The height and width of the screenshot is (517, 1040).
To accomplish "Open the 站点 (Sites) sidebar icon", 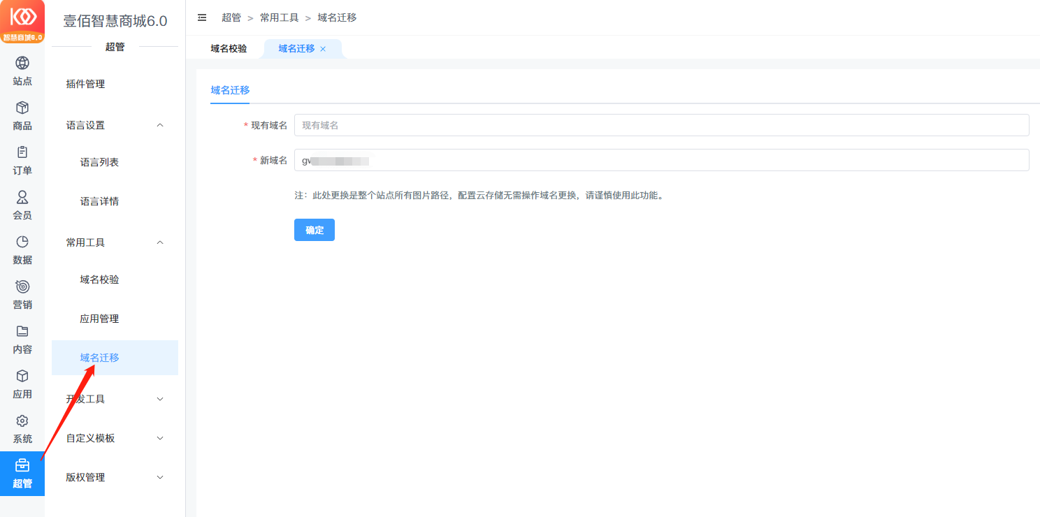I will coord(22,64).
